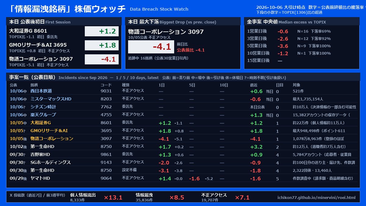Click the 2026-10-06 大引け時点 timestamp

tap(281, 7)
